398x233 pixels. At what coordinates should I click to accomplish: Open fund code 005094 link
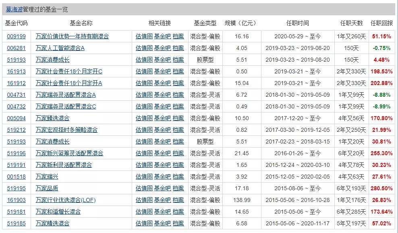tap(16, 118)
